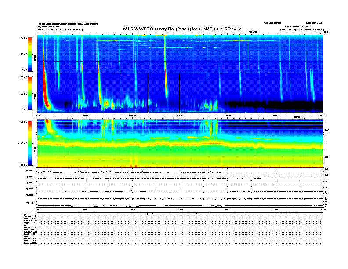Click the 100 label on TNR right axis

(327, 130)
